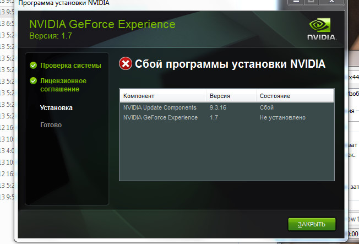Image resolution: width=359 pixels, height=244 pixels.
Task: Click the NVIDIA logo in header
Action: click(x=322, y=29)
